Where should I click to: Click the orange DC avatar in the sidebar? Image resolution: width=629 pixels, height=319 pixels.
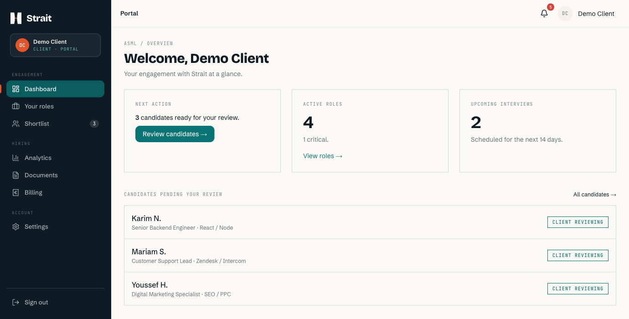tap(22, 45)
